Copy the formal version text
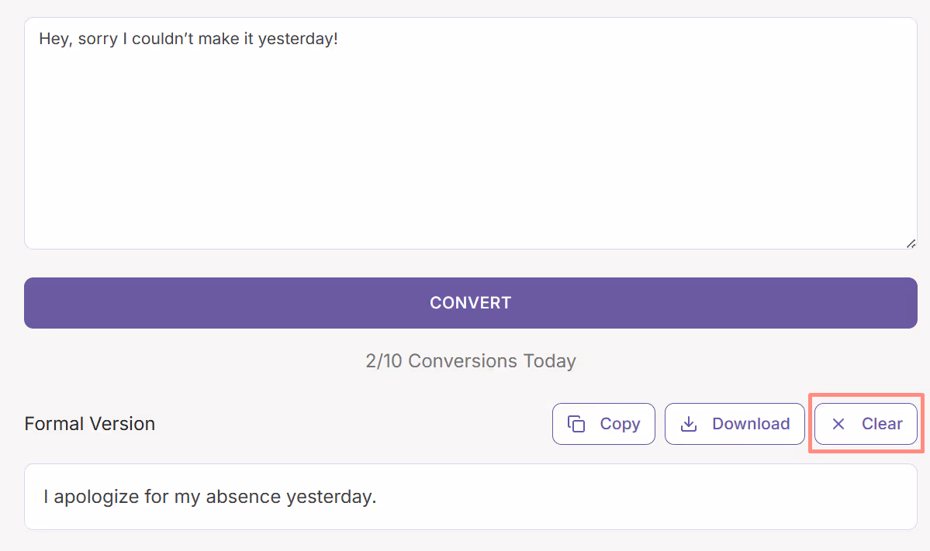Image resolution: width=930 pixels, height=551 pixels. click(x=603, y=423)
